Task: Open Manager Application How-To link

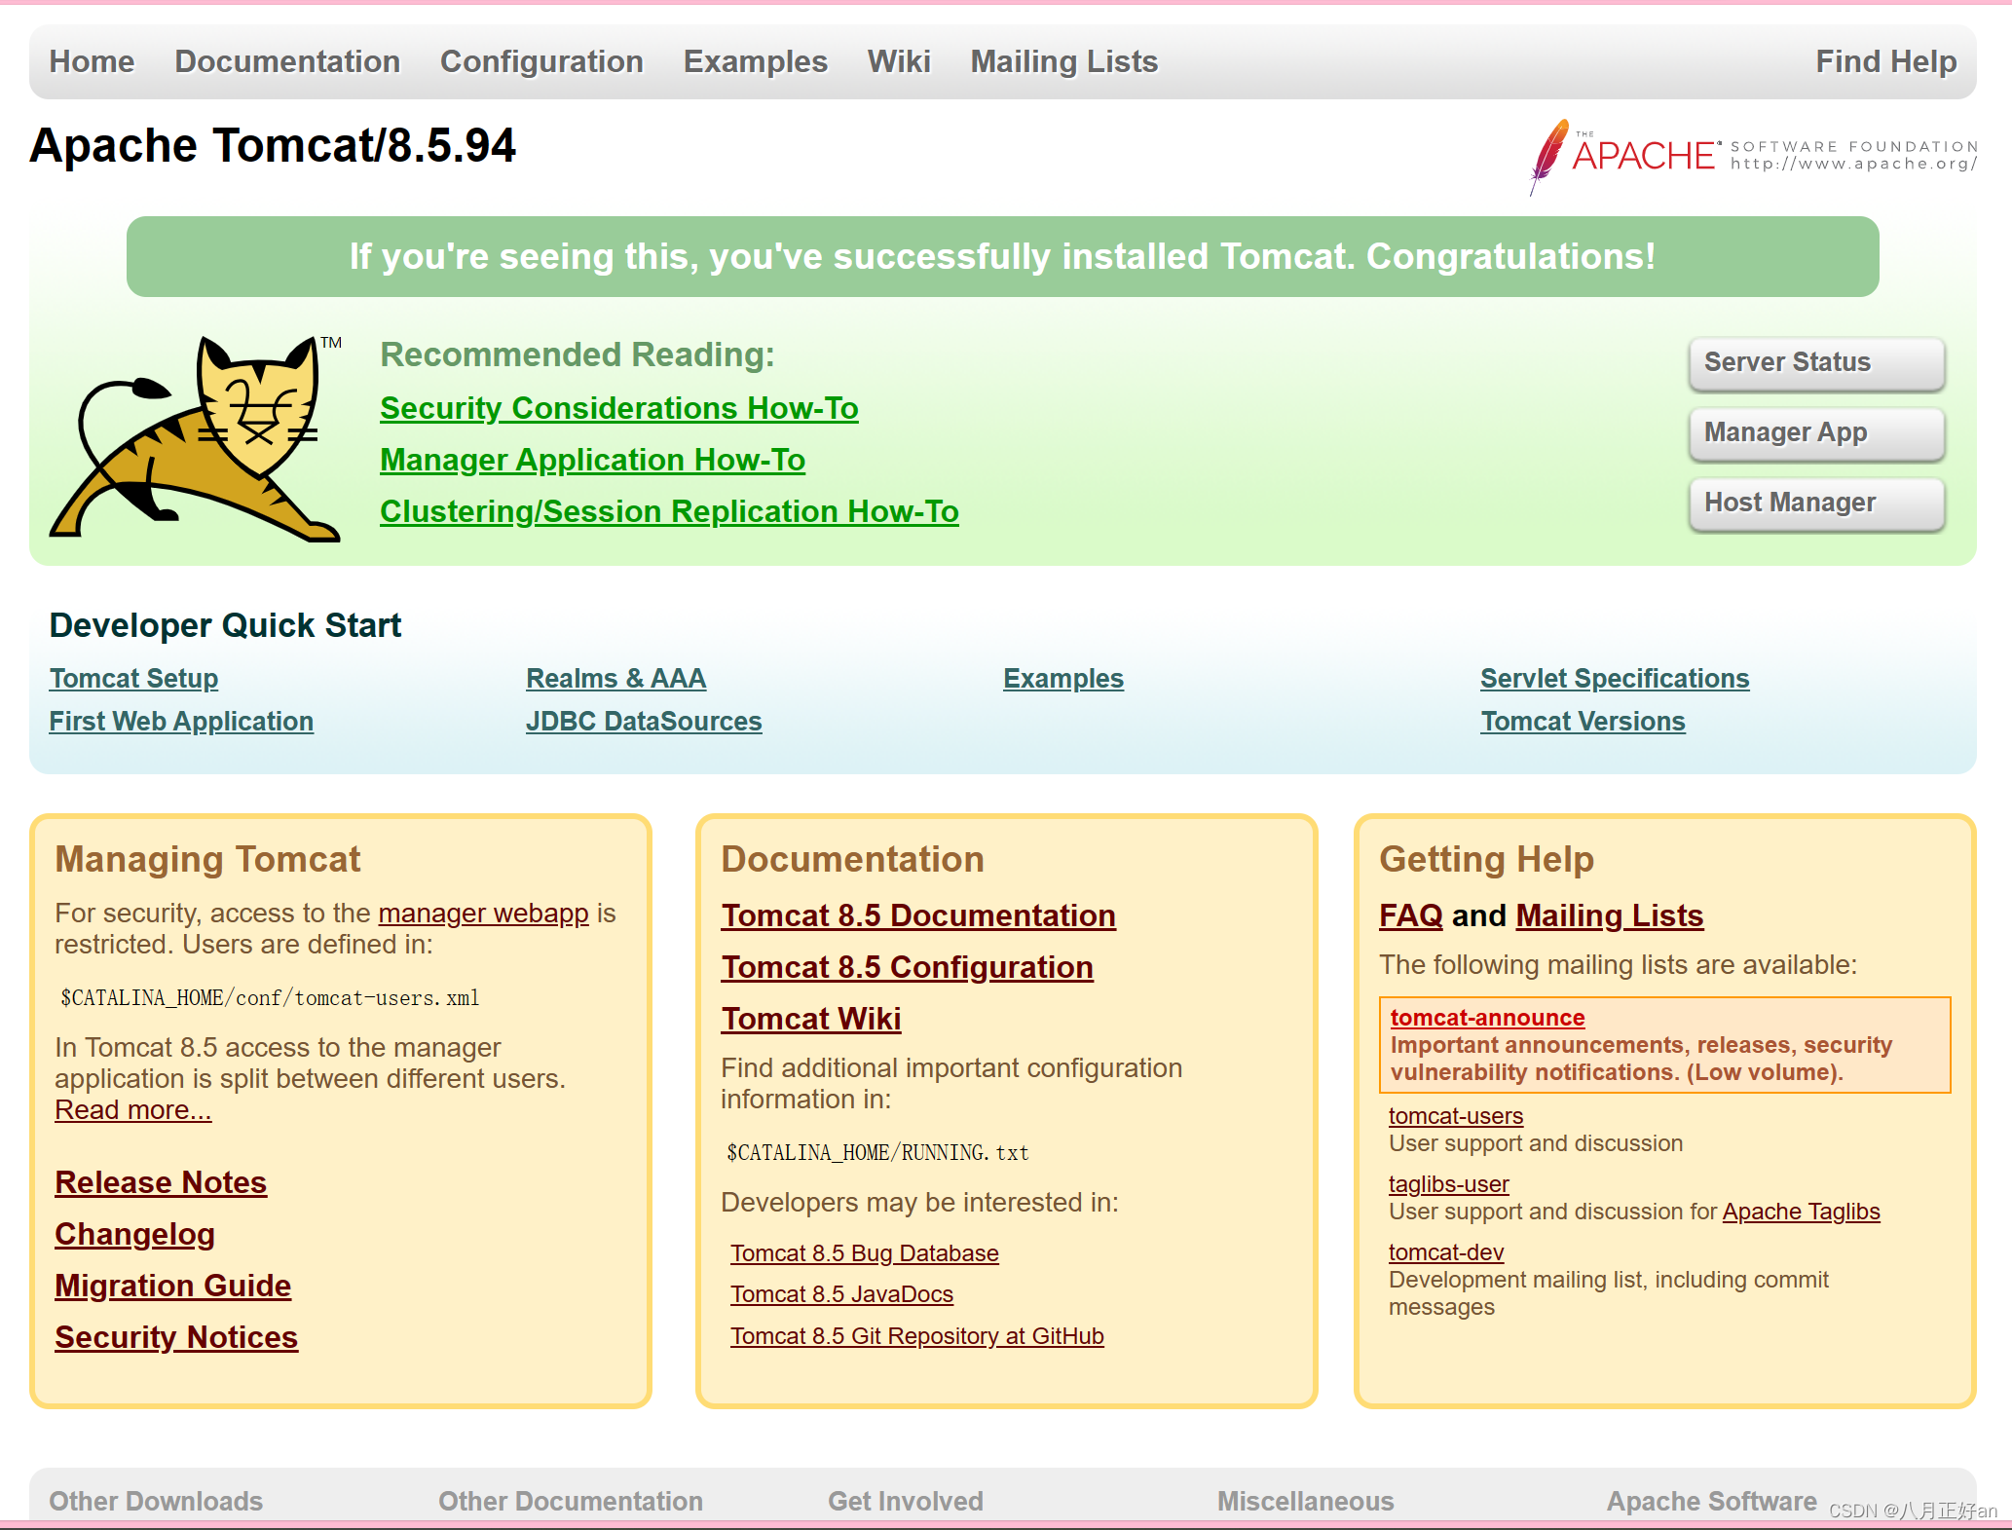Action: click(592, 460)
